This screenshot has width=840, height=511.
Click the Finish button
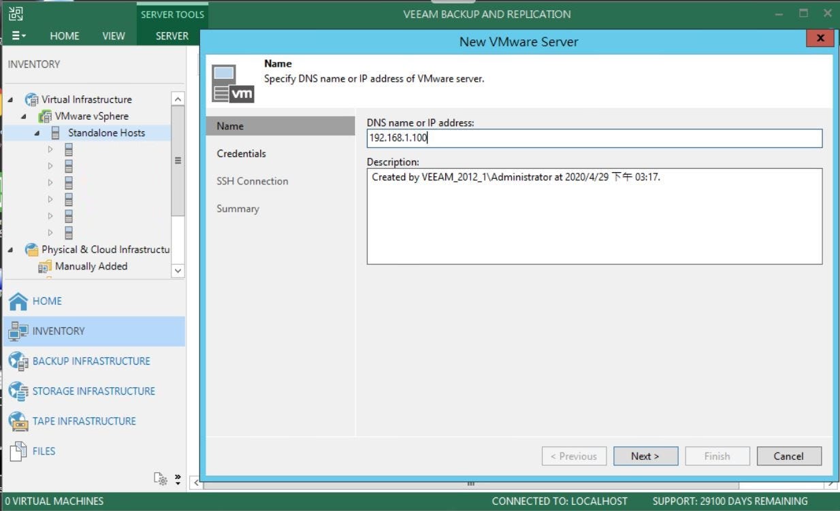click(717, 456)
